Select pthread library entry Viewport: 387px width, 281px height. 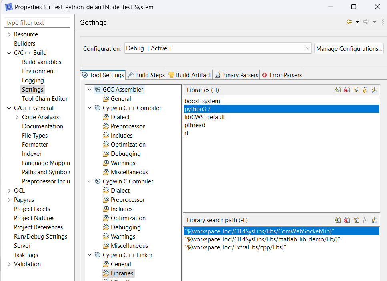tap(281, 125)
